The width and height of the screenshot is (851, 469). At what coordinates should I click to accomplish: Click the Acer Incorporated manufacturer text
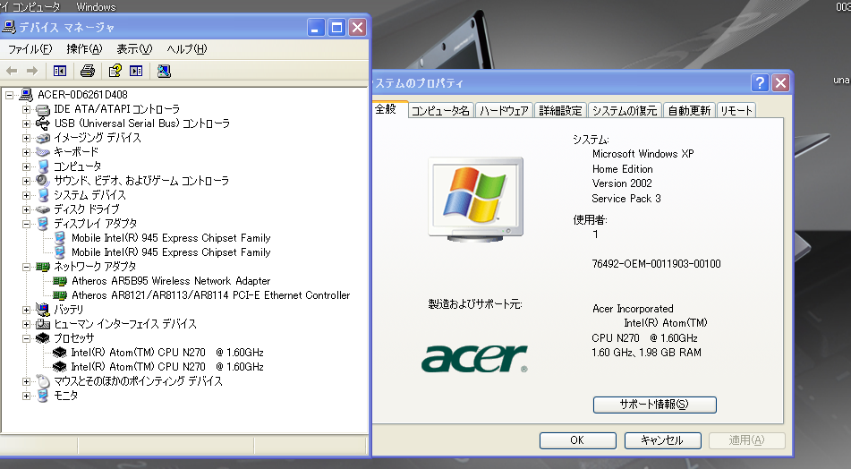[633, 309]
